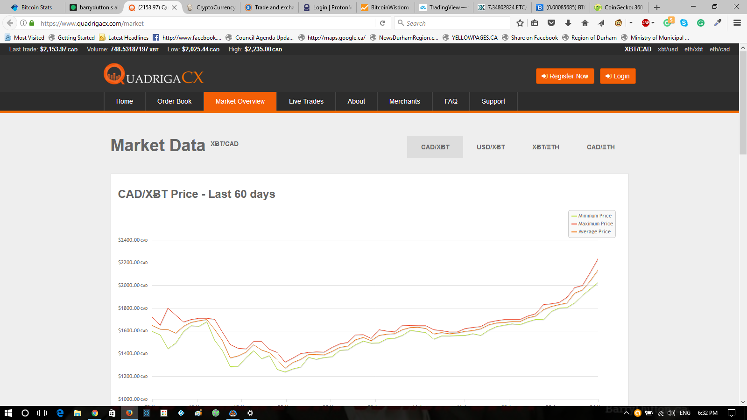Click the URL address bar

205,23
